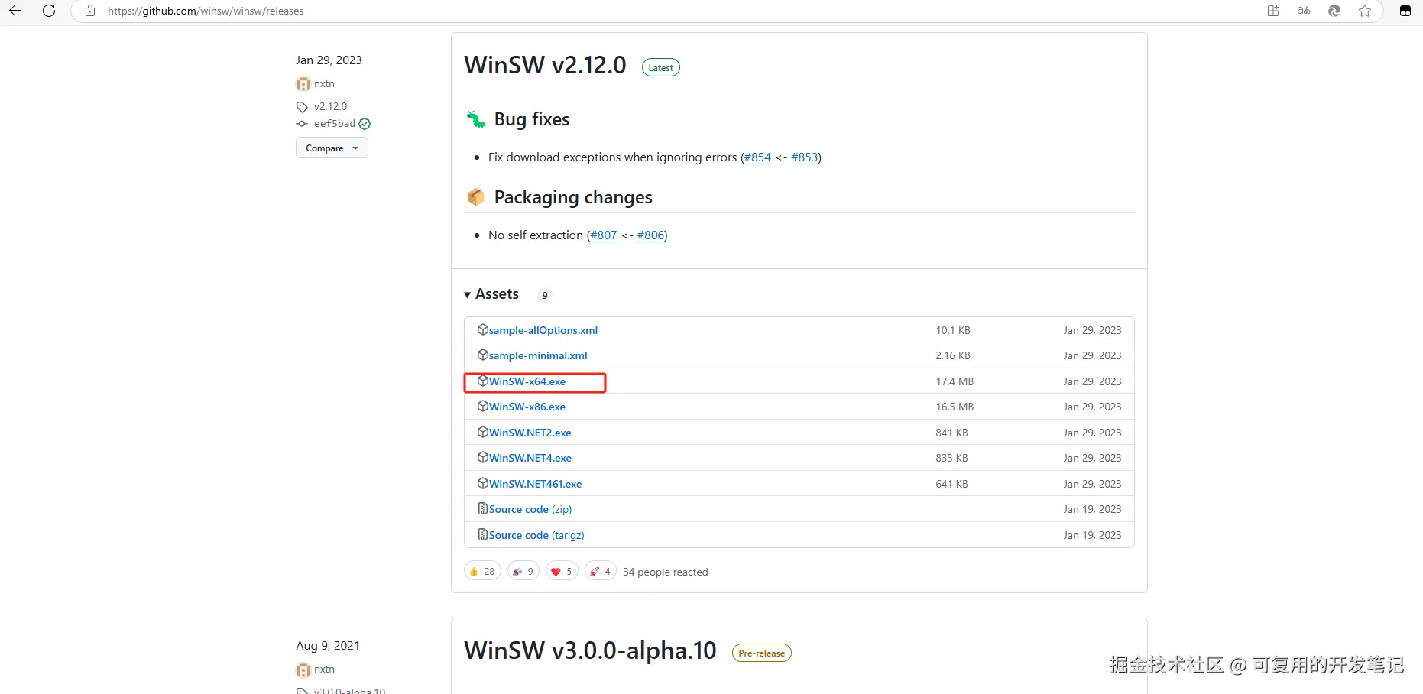This screenshot has width=1423, height=694.
Task: Open the split screen browser icon
Action: (x=1273, y=11)
